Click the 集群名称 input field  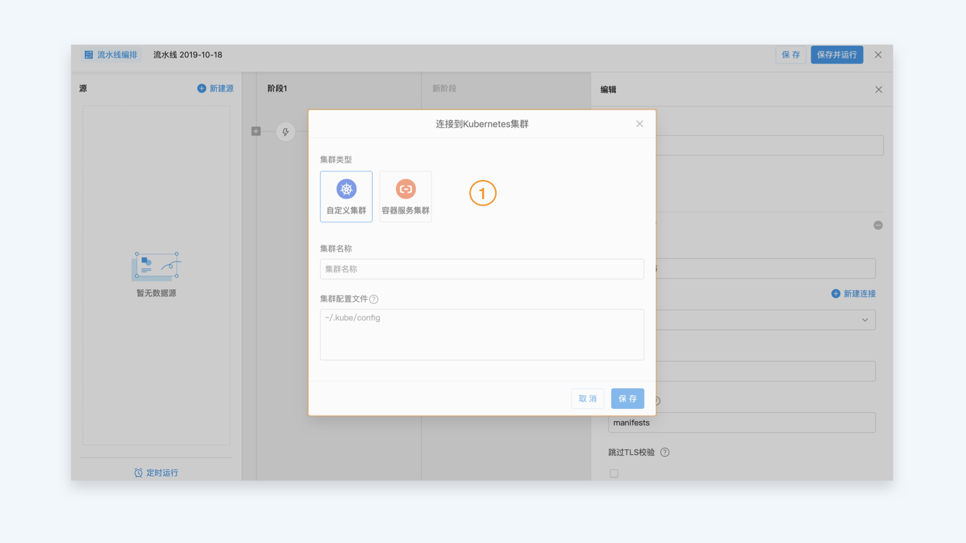tap(482, 269)
